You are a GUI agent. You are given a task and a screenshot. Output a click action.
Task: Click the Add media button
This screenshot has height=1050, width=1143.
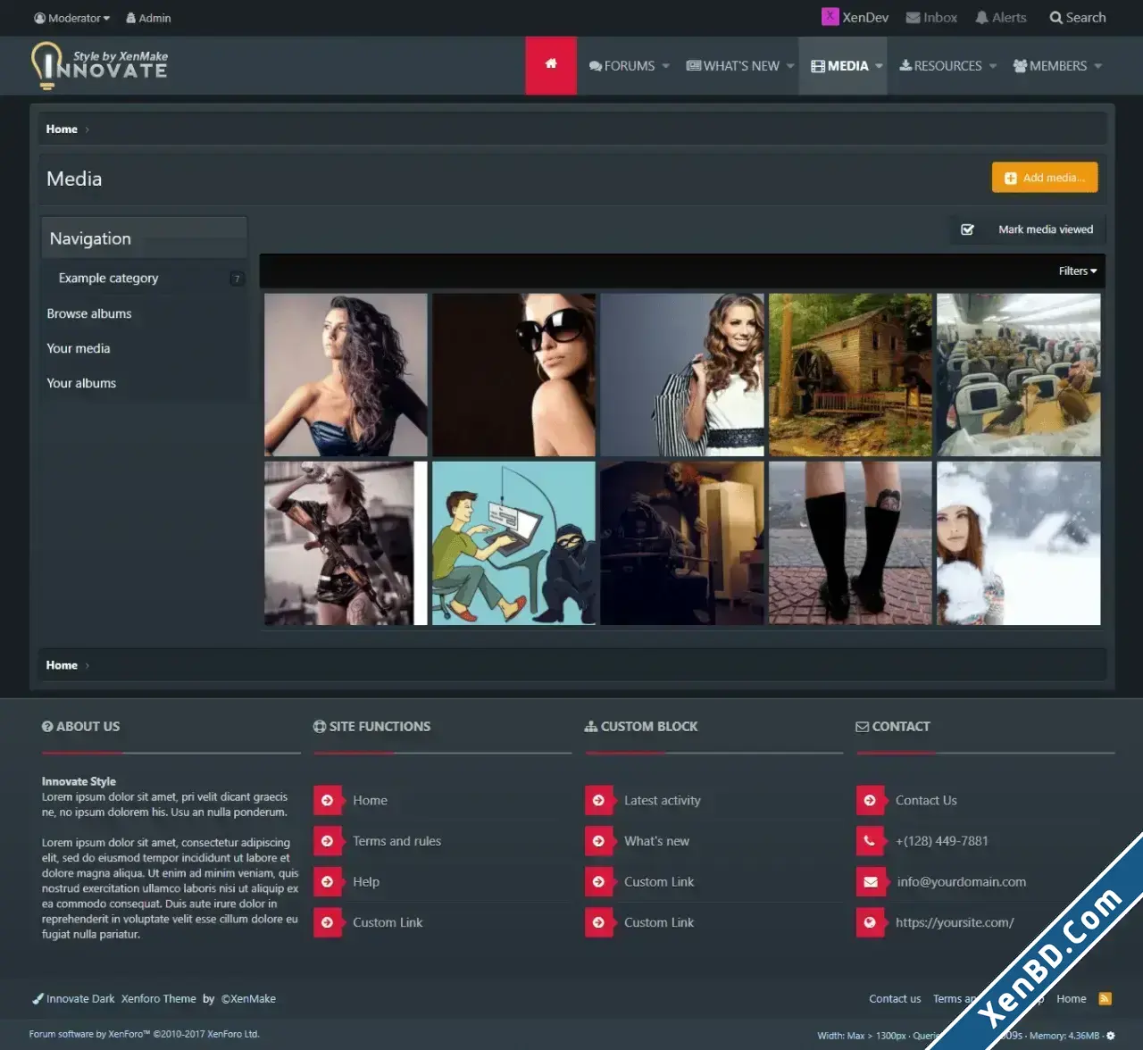pos(1045,178)
